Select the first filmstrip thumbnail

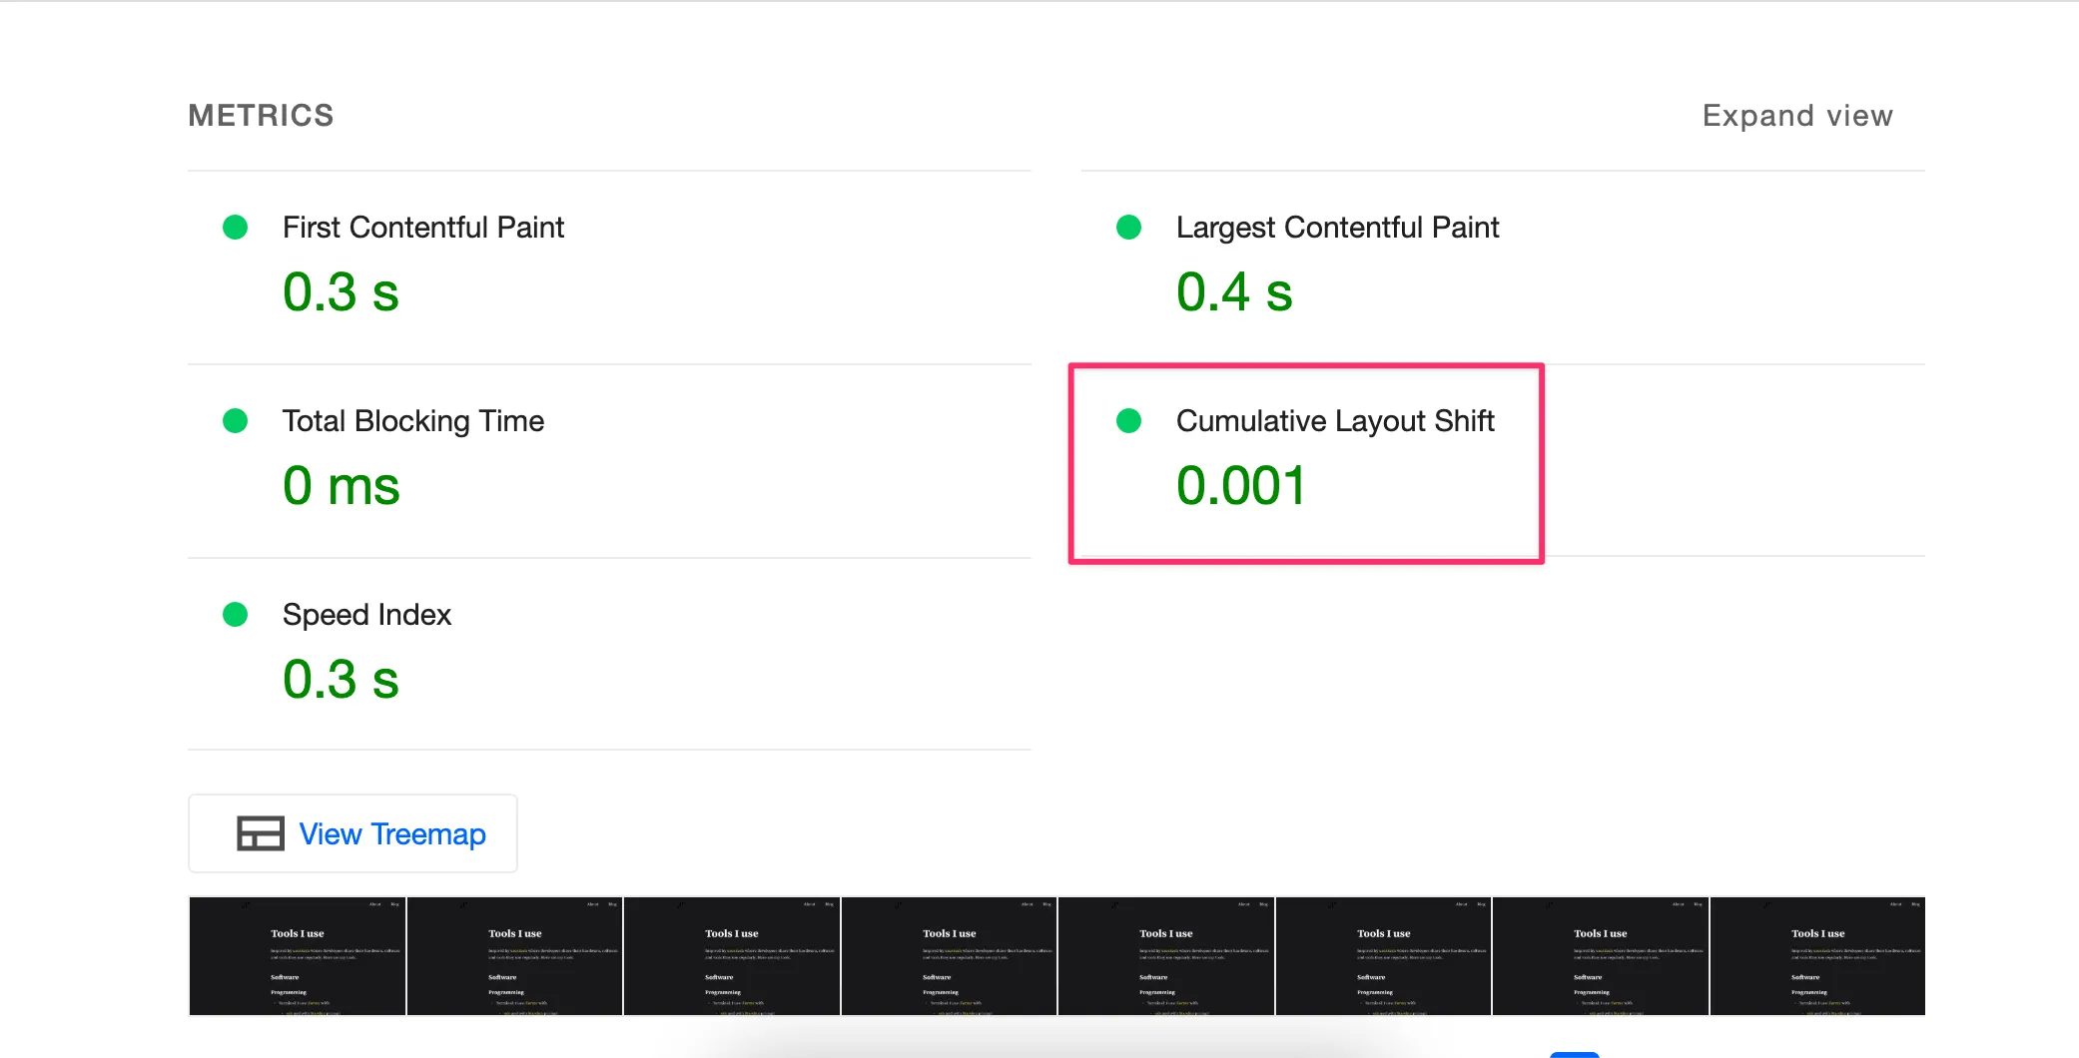point(297,956)
